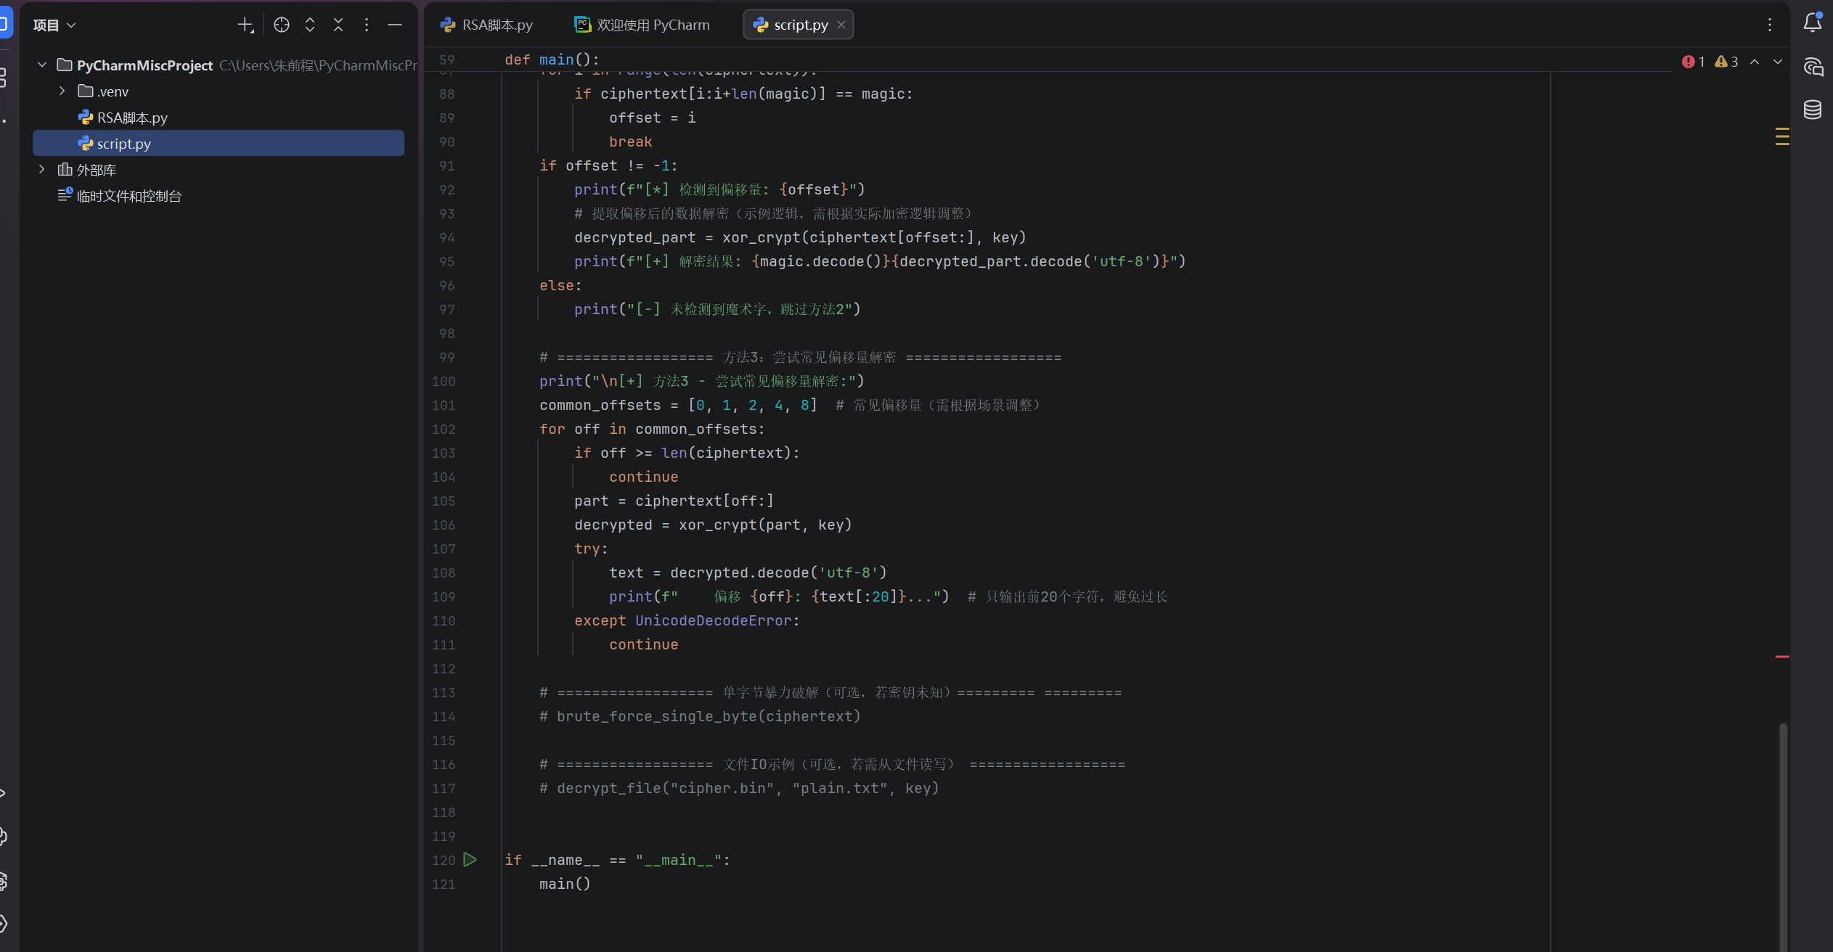Select RSA脚本.py in project tree
This screenshot has height=952, width=1833.
(132, 118)
